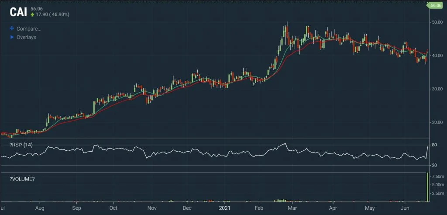The height and width of the screenshot is (215, 447).
Task: Click the Aug date label on time axis
Action: (41, 207)
